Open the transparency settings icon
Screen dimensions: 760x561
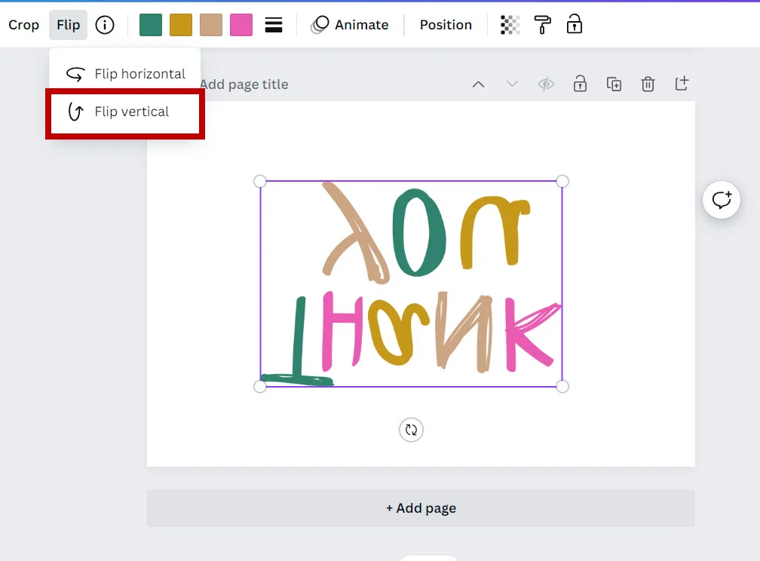click(x=510, y=24)
